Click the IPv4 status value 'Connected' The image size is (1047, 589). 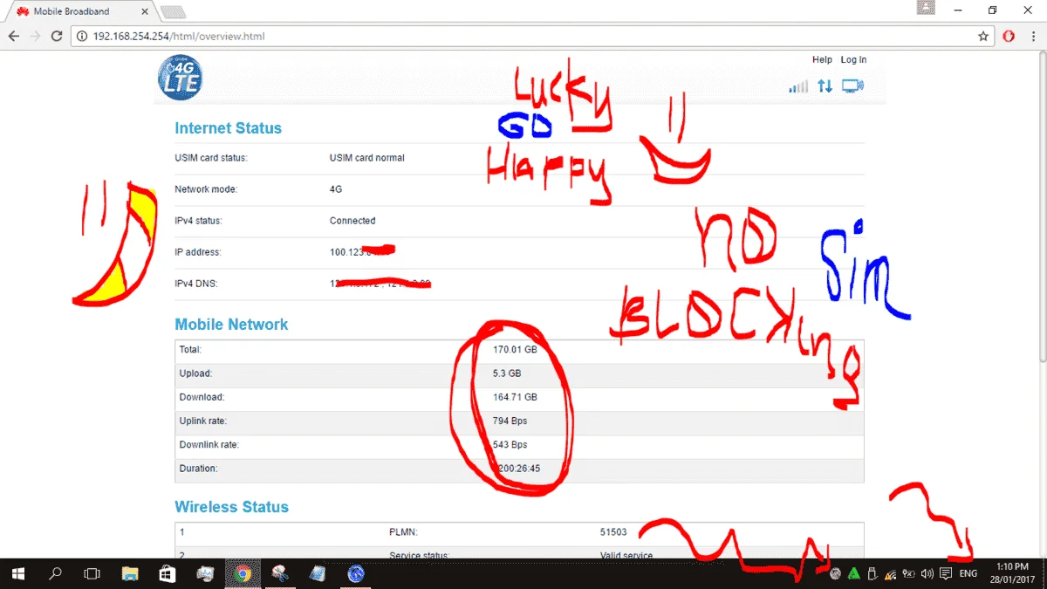click(352, 221)
